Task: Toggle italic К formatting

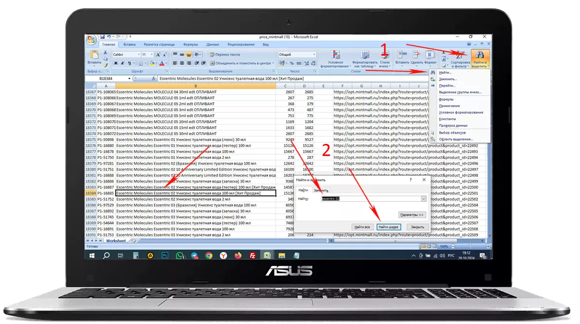Action: click(123, 63)
